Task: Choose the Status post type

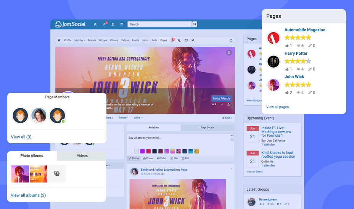Action: pyautogui.click(x=134, y=158)
